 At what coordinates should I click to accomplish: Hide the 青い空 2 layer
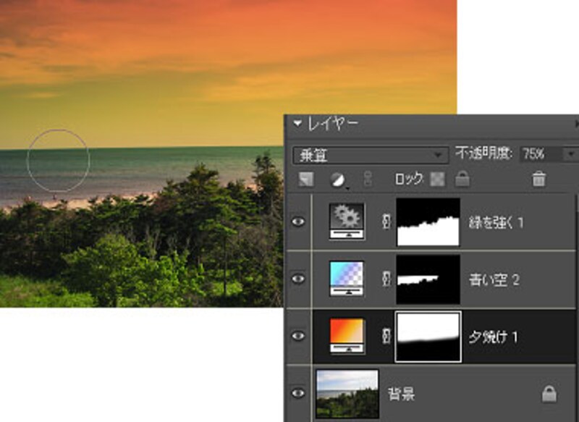pyautogui.click(x=298, y=279)
